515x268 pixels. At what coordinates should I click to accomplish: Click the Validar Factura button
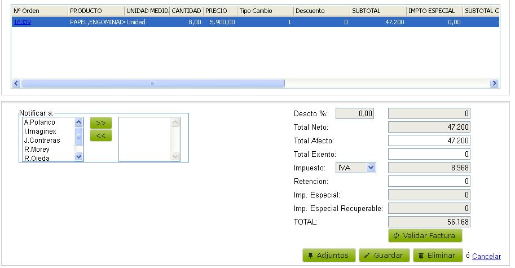425,235
